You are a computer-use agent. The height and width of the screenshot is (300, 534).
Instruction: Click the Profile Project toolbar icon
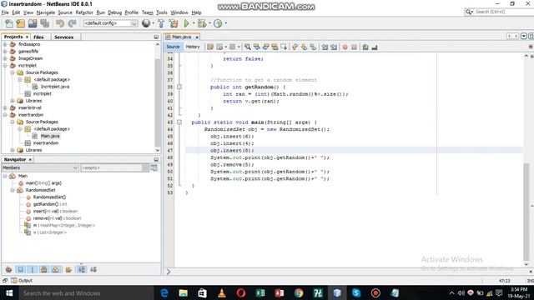click(x=218, y=23)
